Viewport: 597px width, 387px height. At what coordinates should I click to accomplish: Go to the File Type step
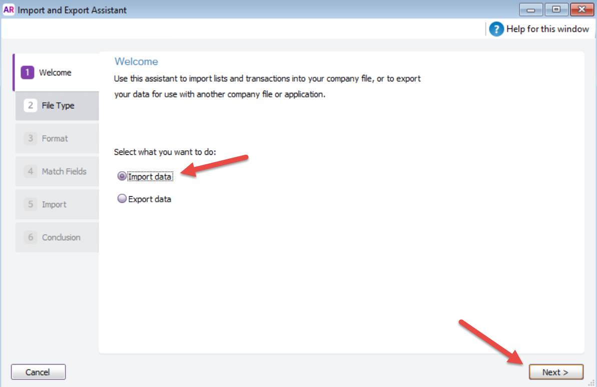coord(57,105)
